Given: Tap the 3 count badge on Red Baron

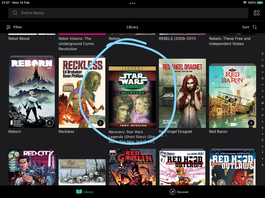Looking at the screenshot, I should [x=251, y=123].
